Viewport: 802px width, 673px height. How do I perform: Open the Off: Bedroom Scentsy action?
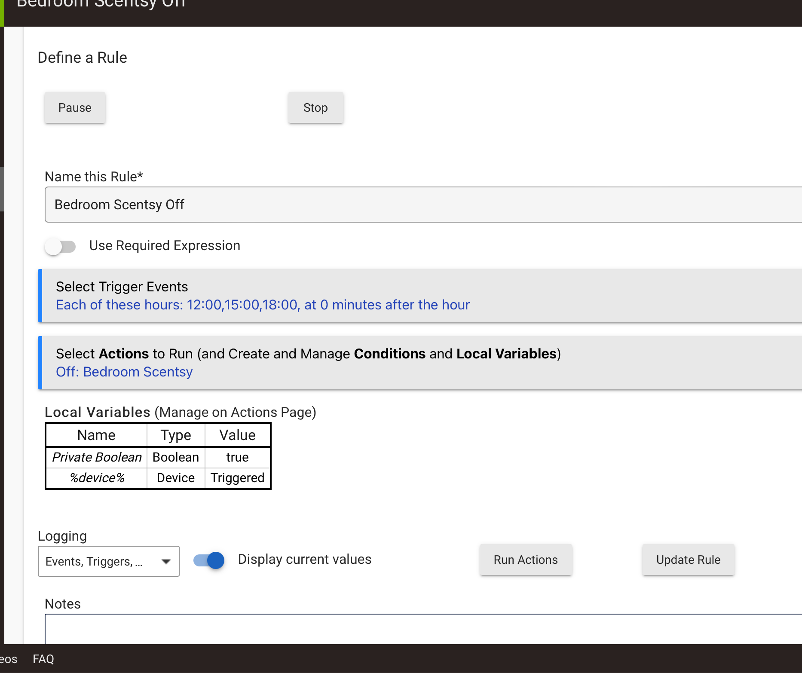124,372
